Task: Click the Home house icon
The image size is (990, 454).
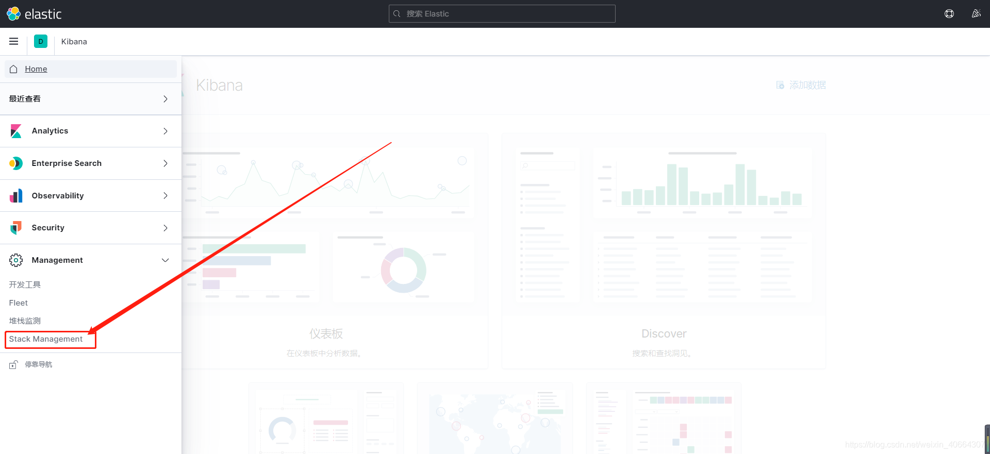Action: 14,69
